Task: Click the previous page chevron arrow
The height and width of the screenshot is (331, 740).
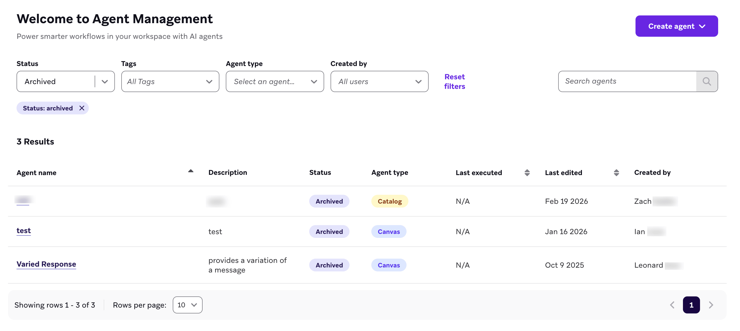Action: (672, 305)
